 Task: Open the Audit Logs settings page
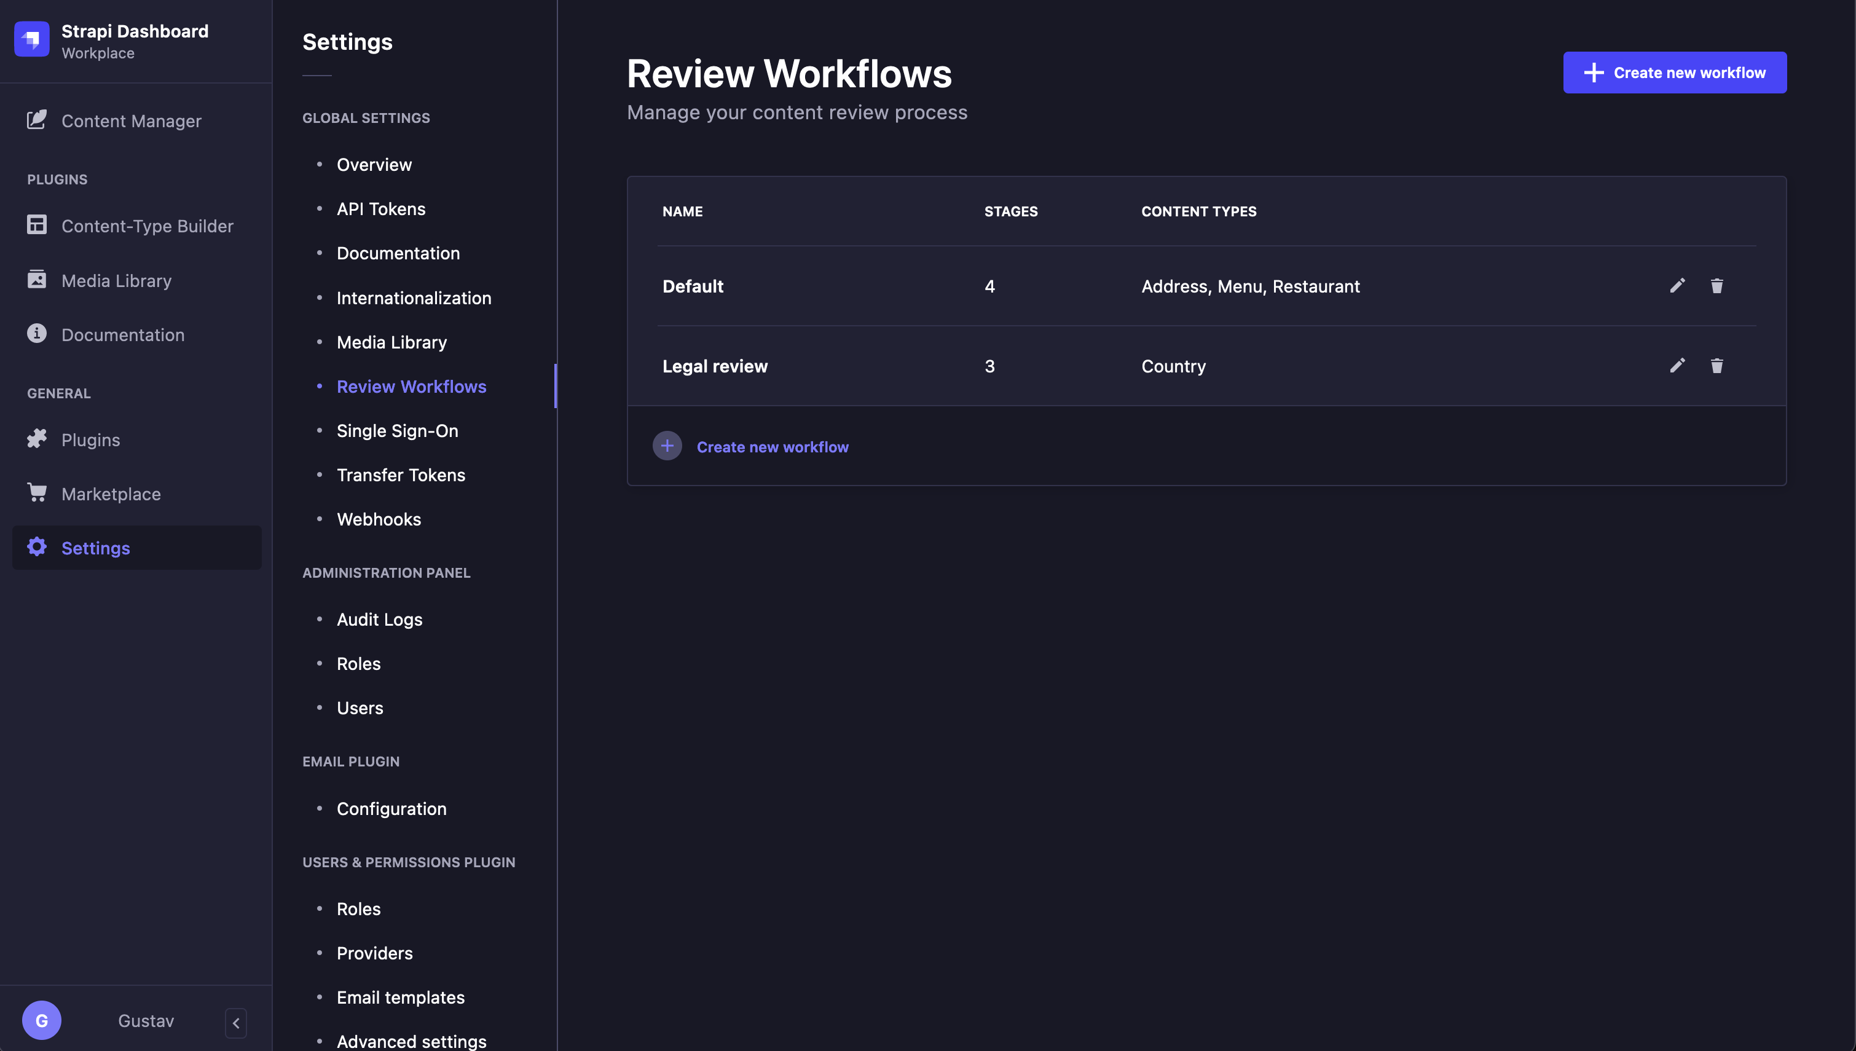[380, 619]
